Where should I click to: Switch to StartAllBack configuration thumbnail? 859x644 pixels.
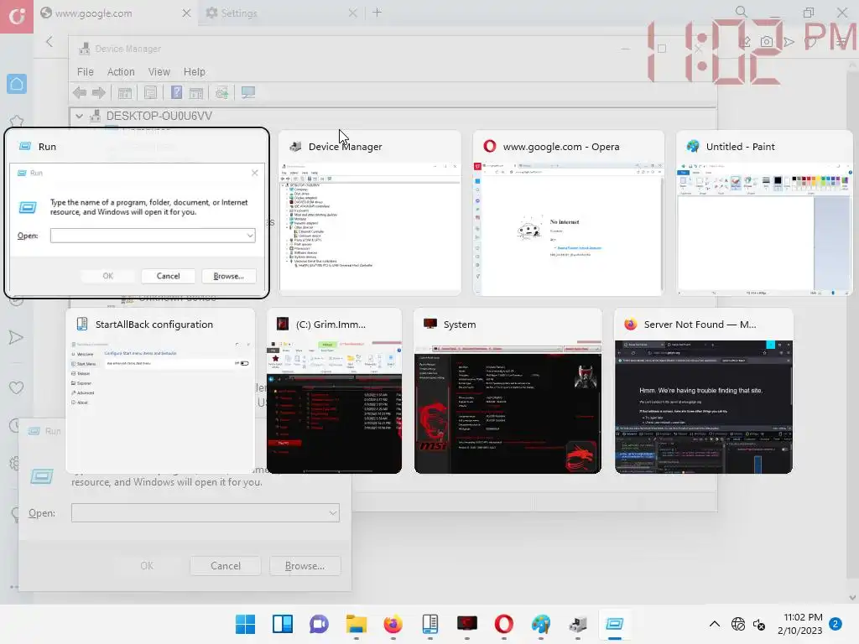coord(160,391)
